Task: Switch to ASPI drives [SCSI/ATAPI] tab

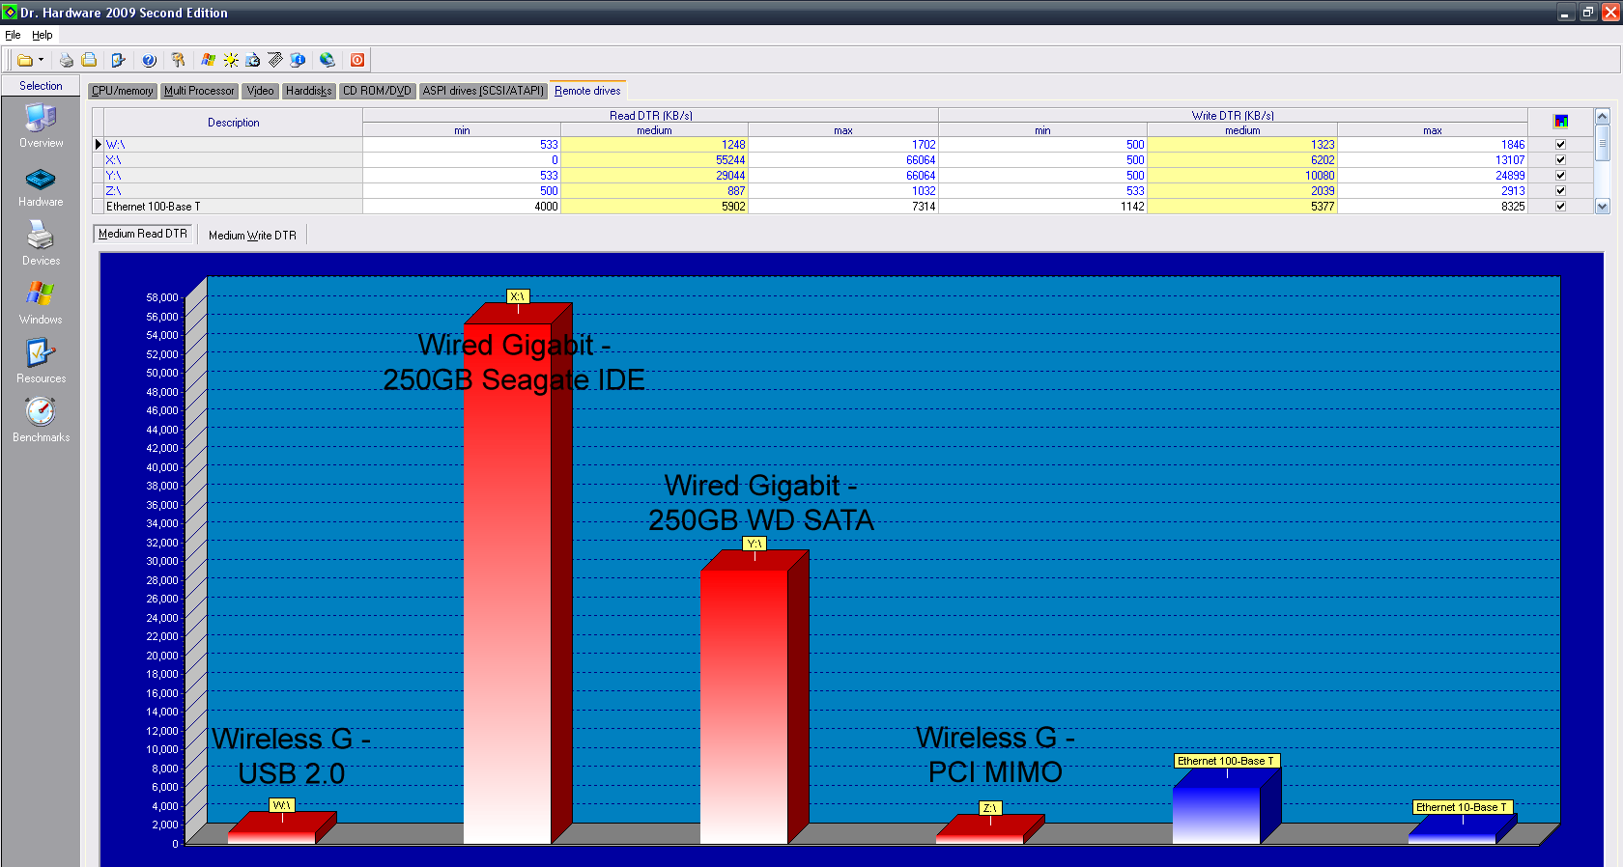Action: (x=484, y=91)
